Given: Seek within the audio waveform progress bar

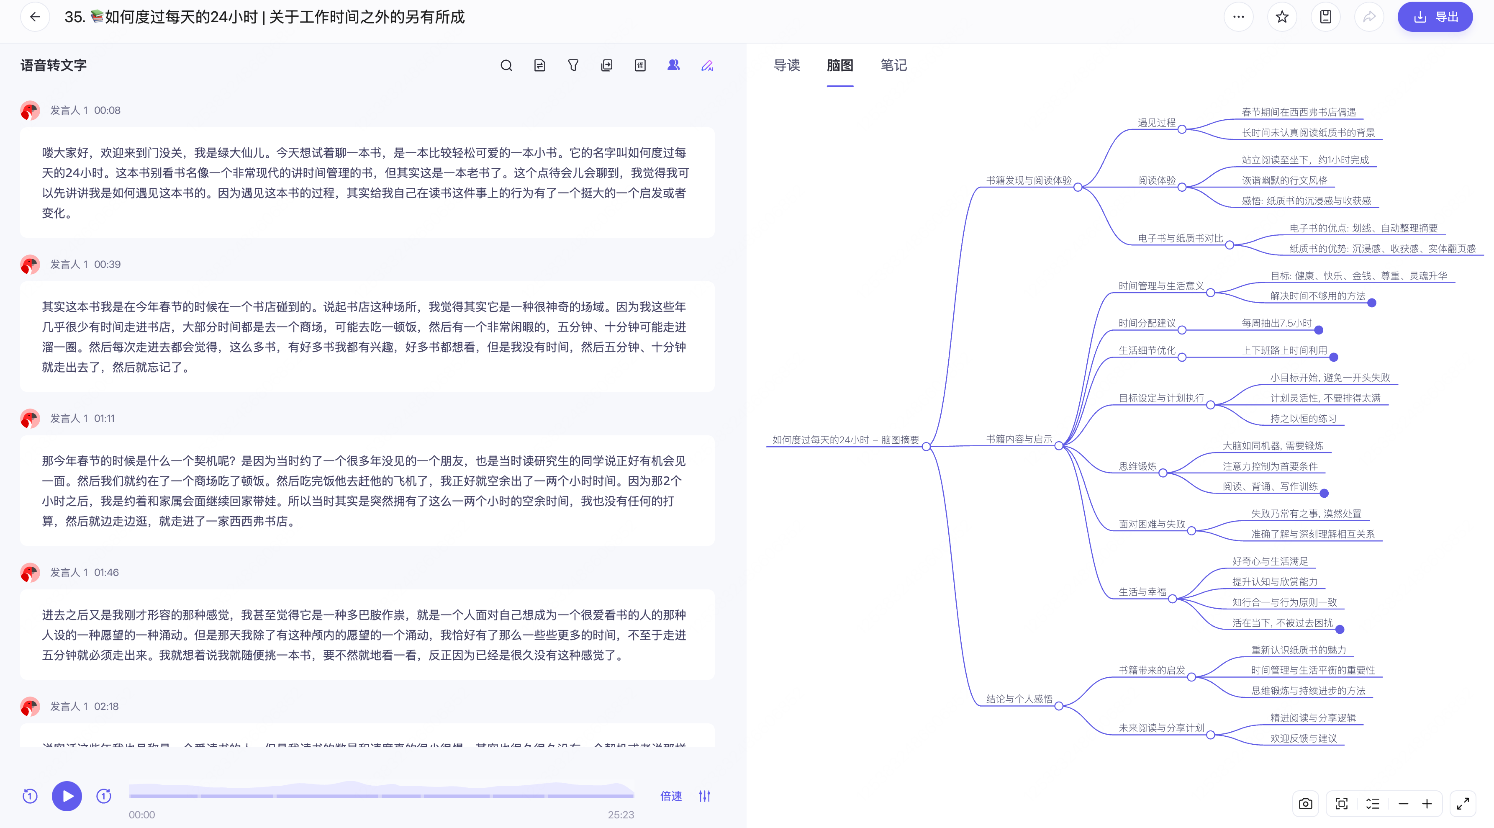Looking at the screenshot, I should (381, 795).
